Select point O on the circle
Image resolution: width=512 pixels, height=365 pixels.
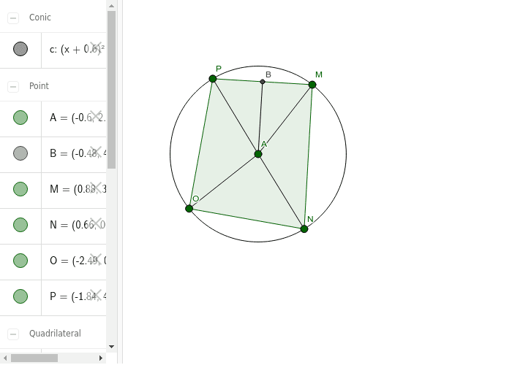click(x=189, y=209)
